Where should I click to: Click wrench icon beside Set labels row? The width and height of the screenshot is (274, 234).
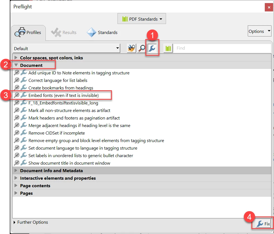24,155
